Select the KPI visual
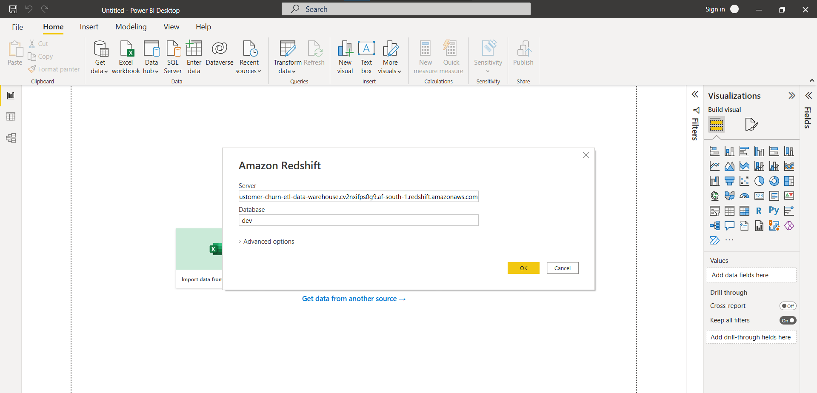Screen dimensions: 817x393 click(789, 196)
